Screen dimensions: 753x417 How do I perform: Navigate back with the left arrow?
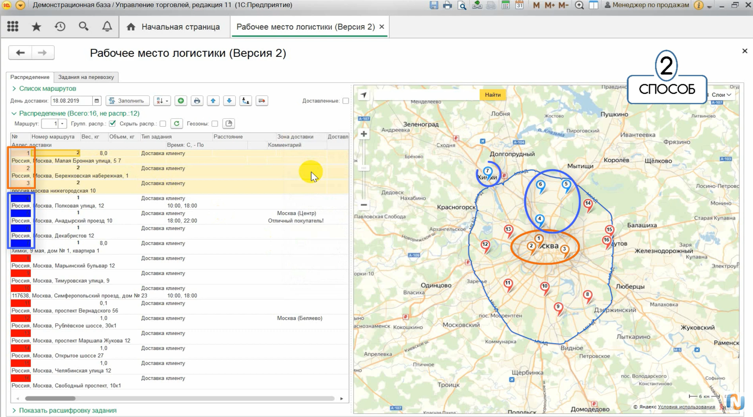pos(20,53)
